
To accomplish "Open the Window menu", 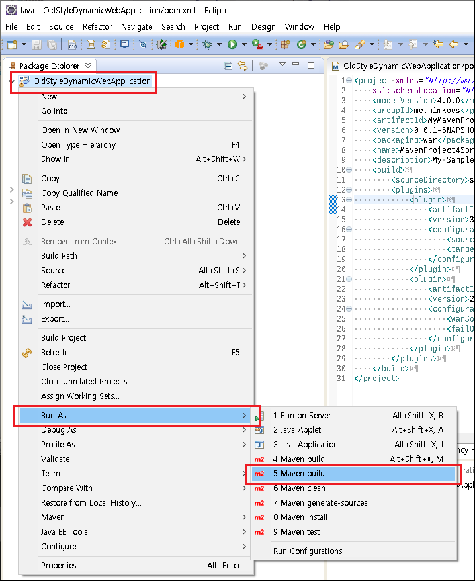I will pyautogui.click(x=300, y=26).
